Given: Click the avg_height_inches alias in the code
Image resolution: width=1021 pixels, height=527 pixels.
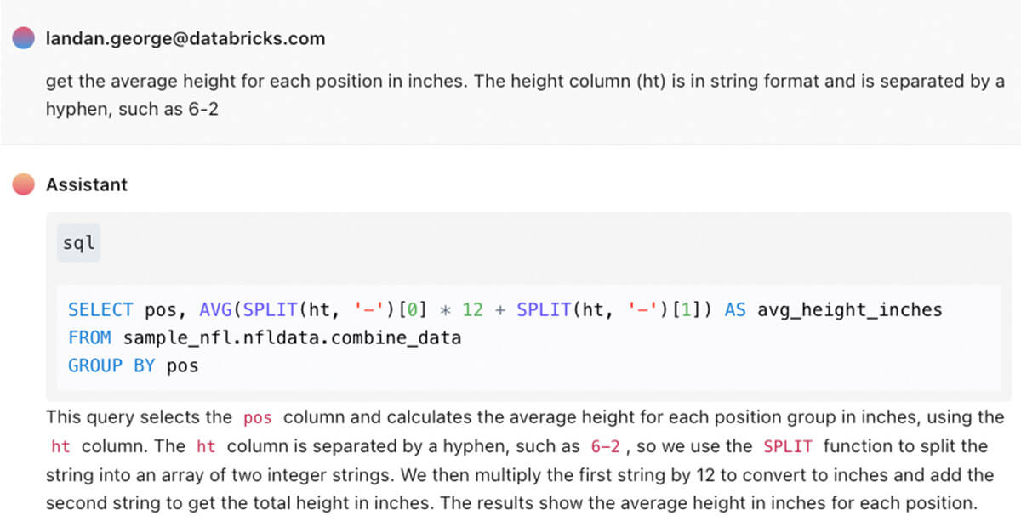Looking at the screenshot, I should click(850, 310).
